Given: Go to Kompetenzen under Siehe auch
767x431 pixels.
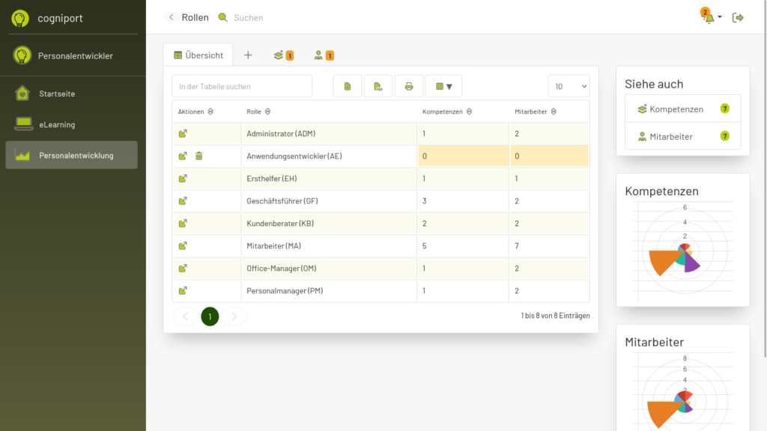Looking at the screenshot, I should pyautogui.click(x=676, y=109).
